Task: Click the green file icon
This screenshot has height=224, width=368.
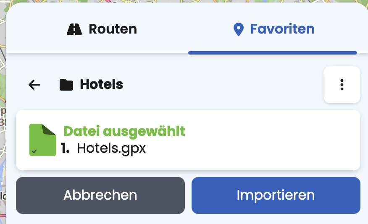Action: tap(42, 140)
